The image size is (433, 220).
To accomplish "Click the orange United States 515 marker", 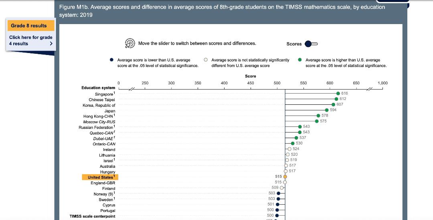I will 285,176.
